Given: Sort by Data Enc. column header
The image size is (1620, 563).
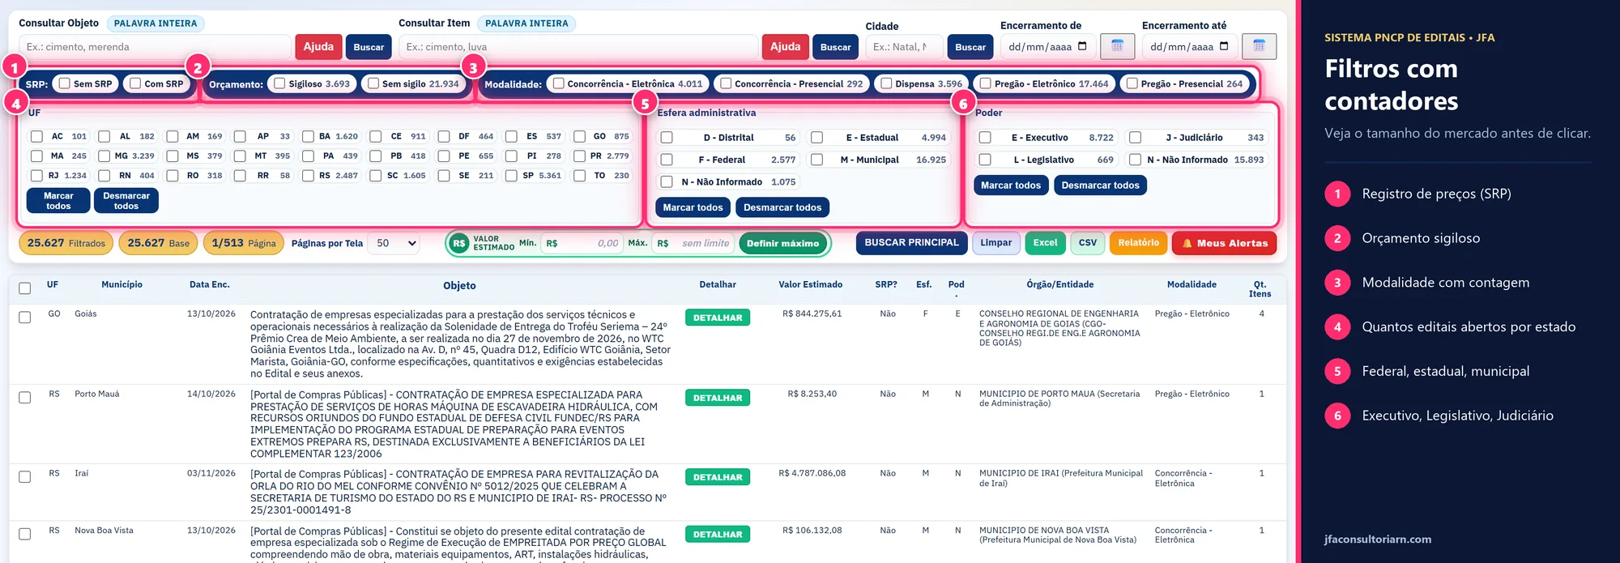Looking at the screenshot, I should tap(210, 284).
